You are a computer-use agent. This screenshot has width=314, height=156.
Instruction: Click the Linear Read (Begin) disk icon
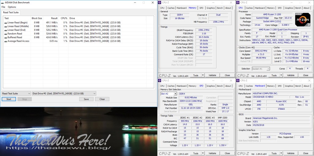tap(6, 22)
